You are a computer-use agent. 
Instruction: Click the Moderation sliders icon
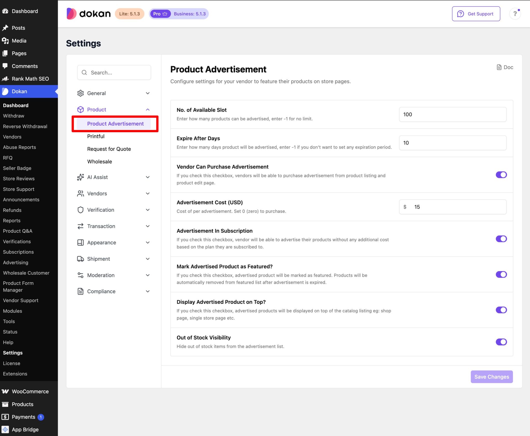click(80, 275)
